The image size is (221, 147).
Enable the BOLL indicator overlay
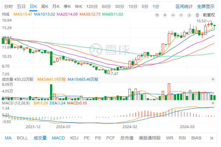click(x=22, y=138)
